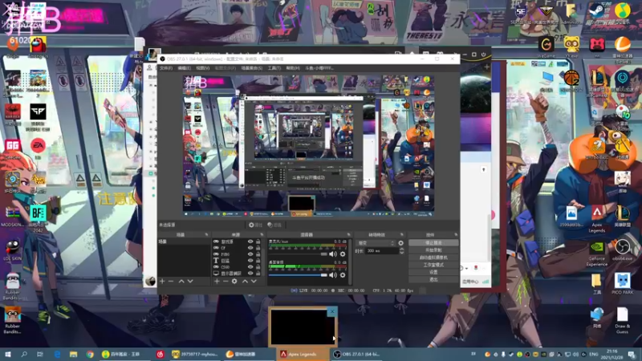Switch to Apex Legends taskbar button
The image size is (642, 361).
(303, 354)
